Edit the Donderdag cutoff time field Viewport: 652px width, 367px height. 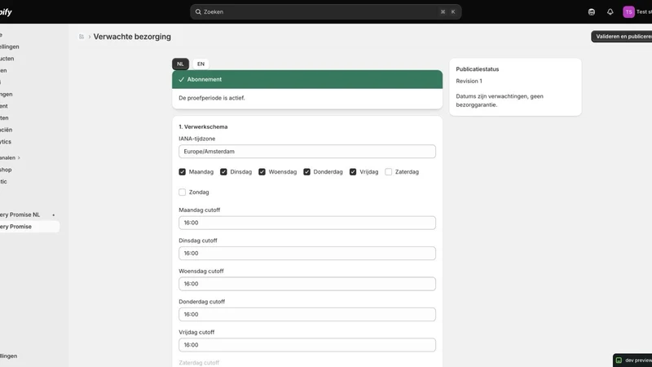[307, 315]
